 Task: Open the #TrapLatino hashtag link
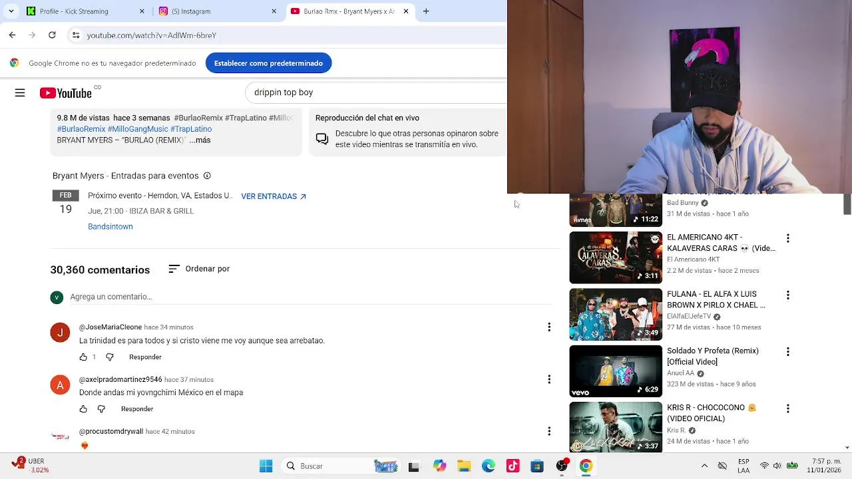[x=191, y=129]
